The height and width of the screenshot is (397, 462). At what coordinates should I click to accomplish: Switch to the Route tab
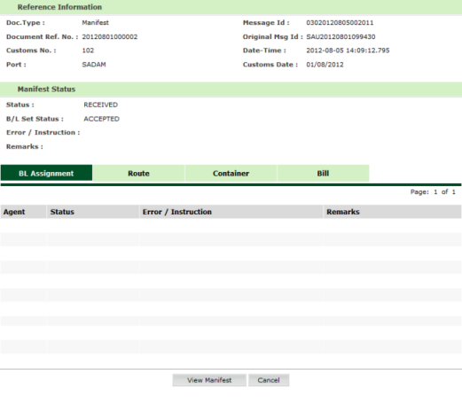click(138, 173)
